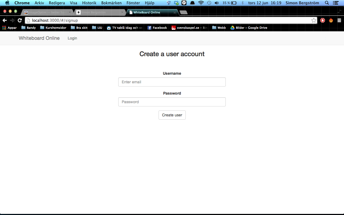Click the Password label
344x215 pixels.
(x=172, y=93)
